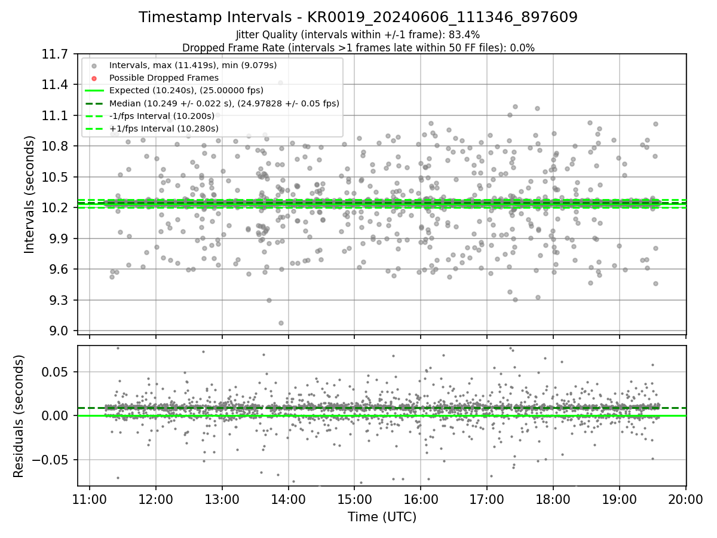
Task: Click the 9.0 y-axis tick label
Action: click(58, 331)
